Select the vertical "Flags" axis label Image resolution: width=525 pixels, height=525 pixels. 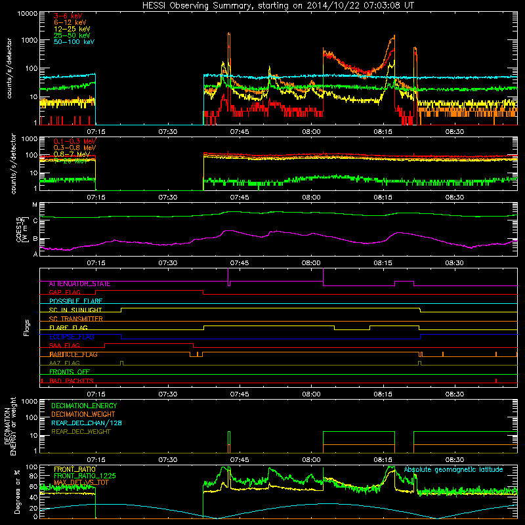point(27,327)
